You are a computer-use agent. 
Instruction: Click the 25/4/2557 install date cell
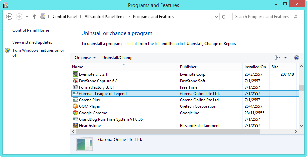pyautogui.click(x=253, y=106)
